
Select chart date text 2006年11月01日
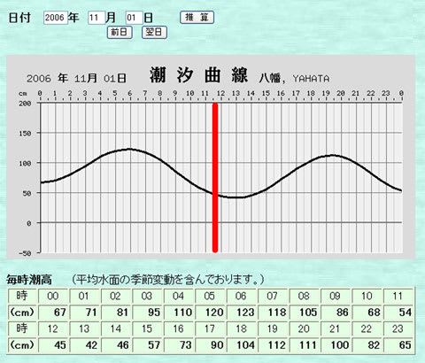pos(76,79)
